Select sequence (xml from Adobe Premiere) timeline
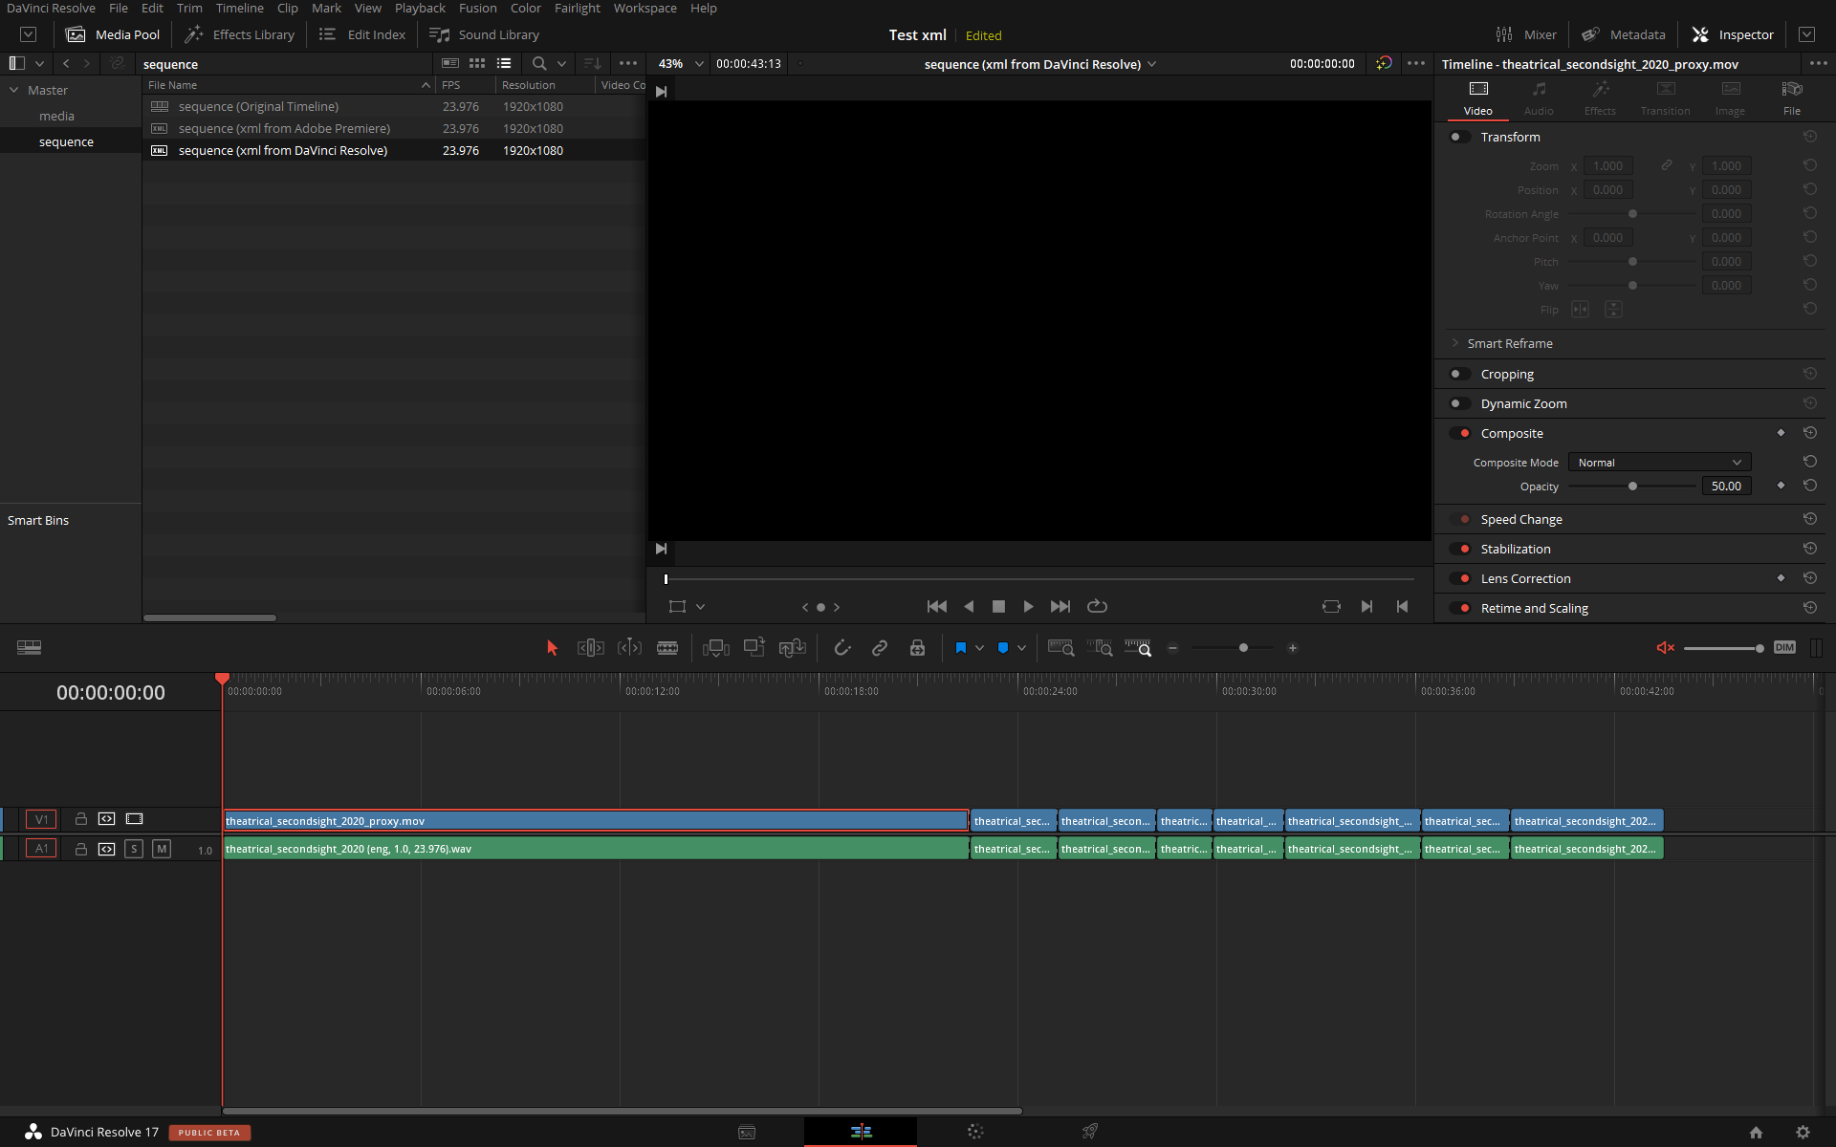 (284, 128)
